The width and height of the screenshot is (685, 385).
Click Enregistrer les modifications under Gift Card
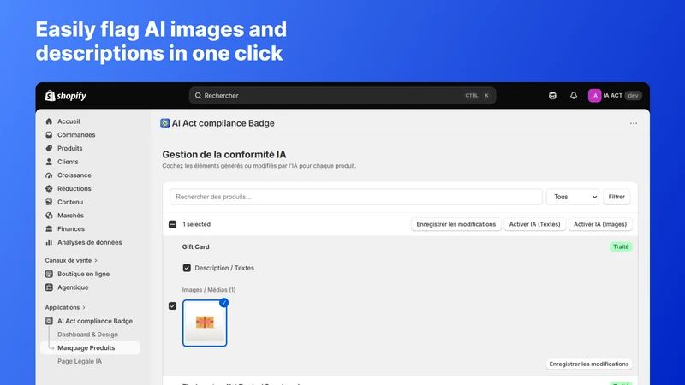589,364
